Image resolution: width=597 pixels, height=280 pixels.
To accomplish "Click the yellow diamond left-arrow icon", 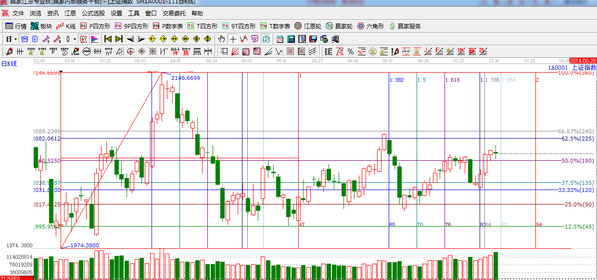I will 152,39.
